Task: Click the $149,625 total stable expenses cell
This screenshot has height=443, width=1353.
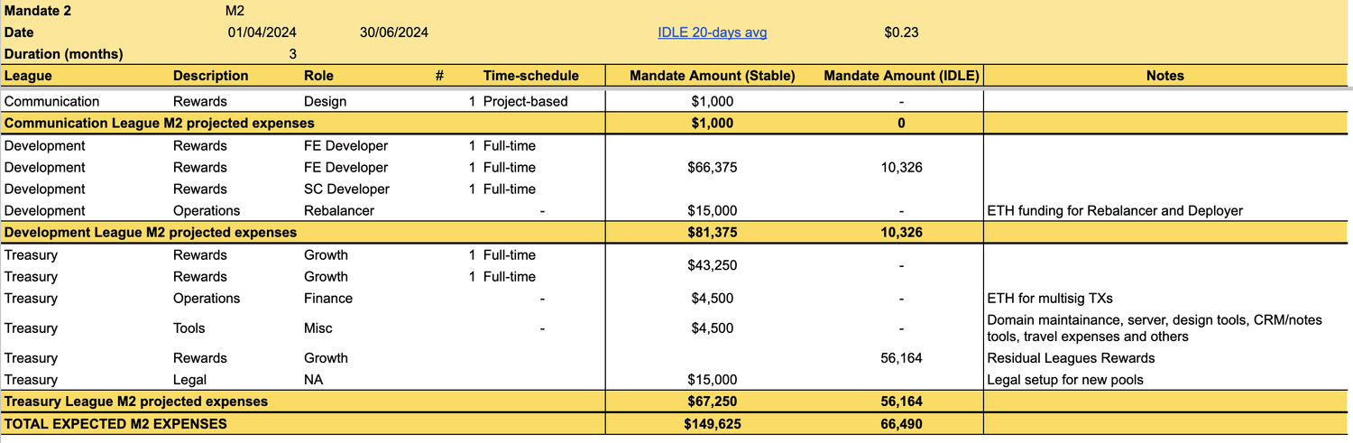Action: (712, 423)
